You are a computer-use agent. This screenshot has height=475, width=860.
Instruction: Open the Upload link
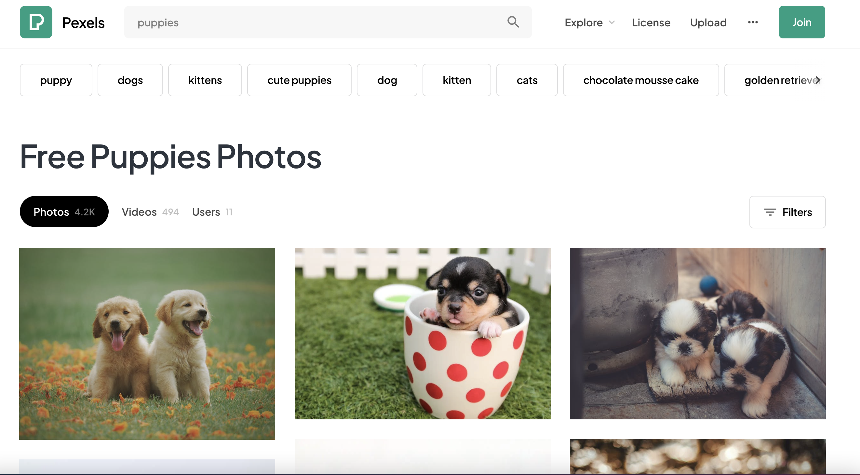pos(708,22)
